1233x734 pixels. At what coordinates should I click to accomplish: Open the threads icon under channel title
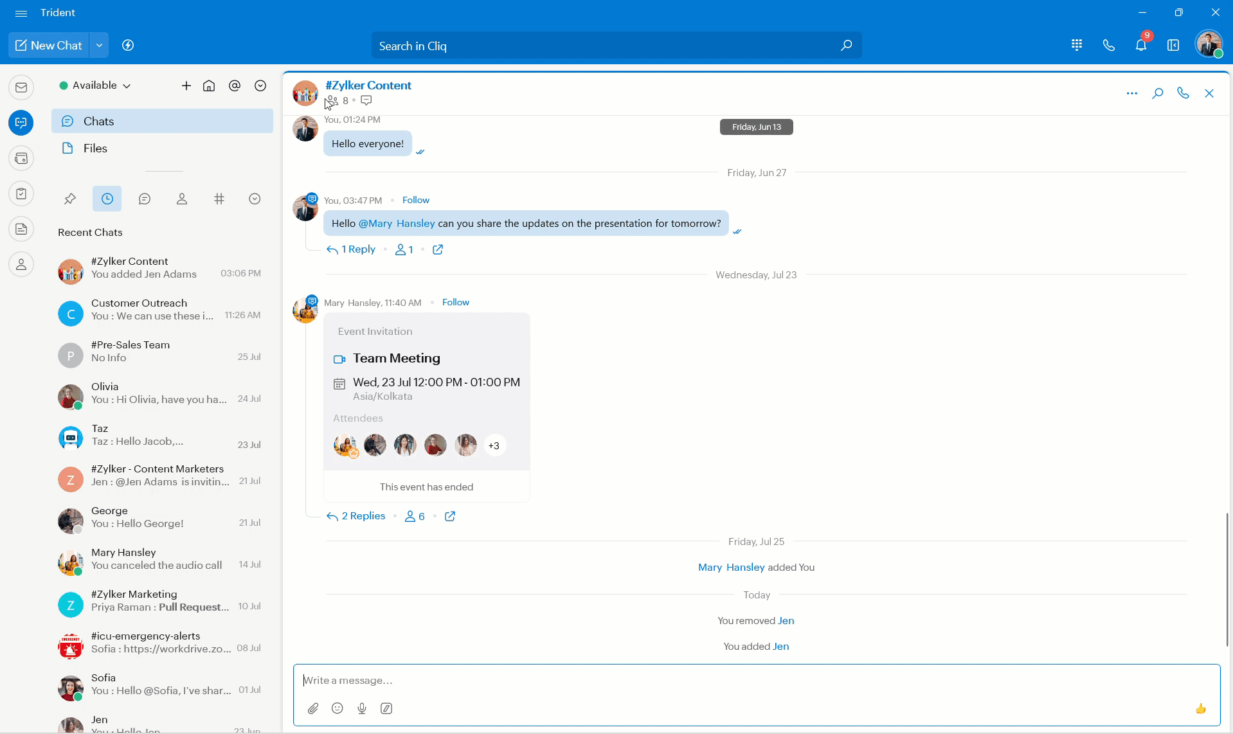pyautogui.click(x=366, y=101)
